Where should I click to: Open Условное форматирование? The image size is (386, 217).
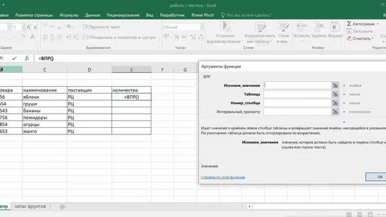[x=224, y=32]
